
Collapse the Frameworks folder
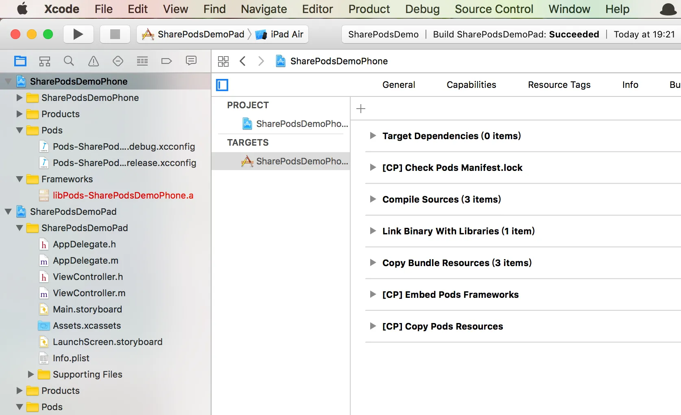point(20,179)
